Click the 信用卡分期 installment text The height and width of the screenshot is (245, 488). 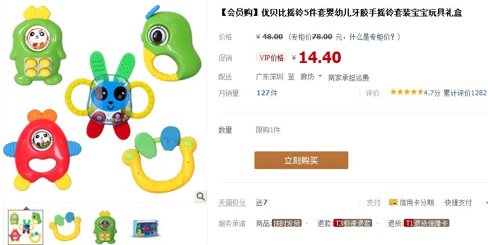416,203
